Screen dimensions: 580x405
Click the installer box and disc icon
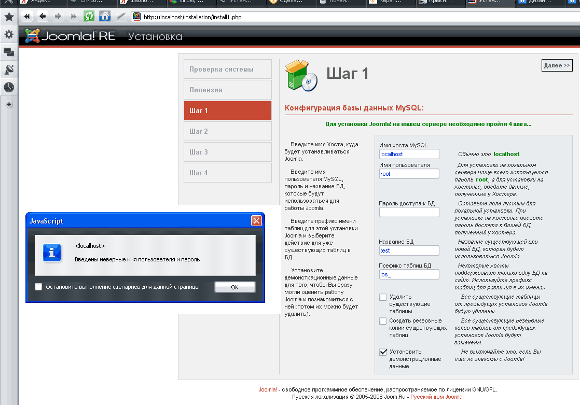(301, 76)
